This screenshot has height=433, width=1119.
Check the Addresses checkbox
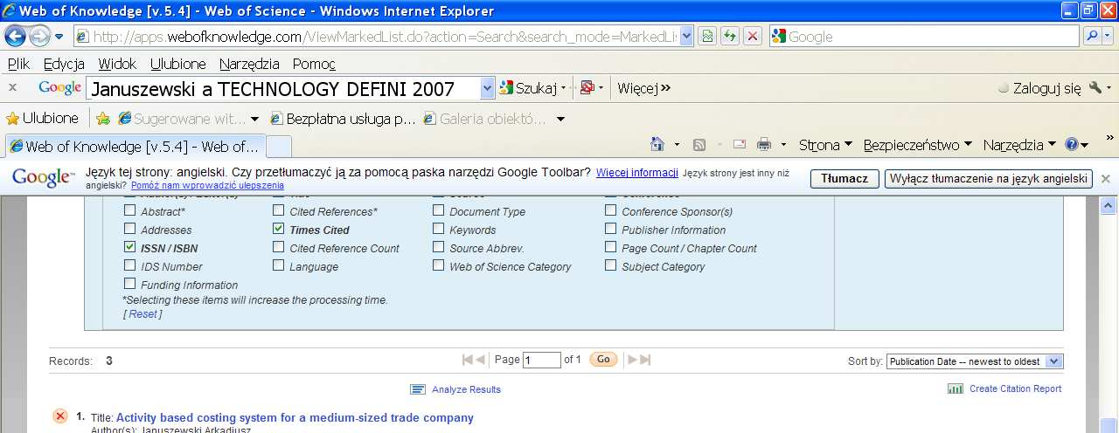pos(129,229)
